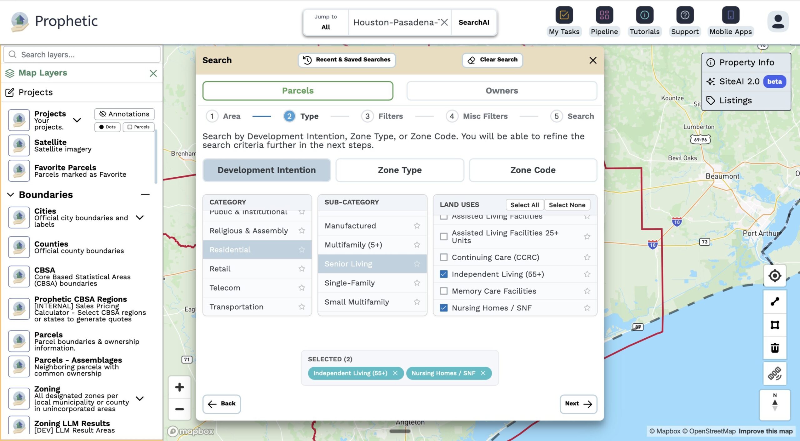This screenshot has width=800, height=441.
Task: Check the Memory Care Facilities land use
Action: click(443, 291)
